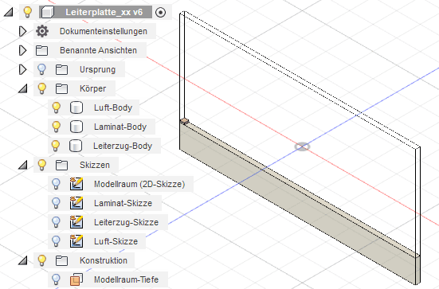Expand the Benannte Ansichten folder

point(22,50)
